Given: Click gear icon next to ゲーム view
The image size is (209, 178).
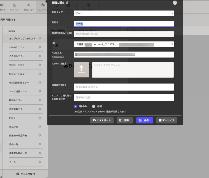Looking at the screenshot, I should click(x=40, y=162).
